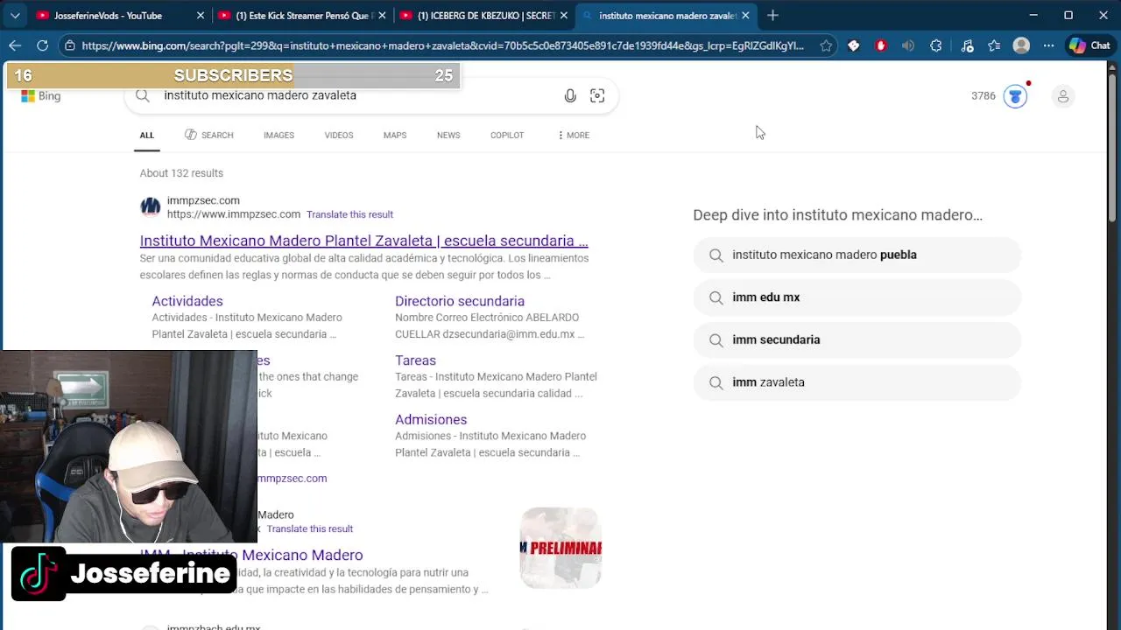Open the Bing sign-in person icon
The image size is (1121, 630).
click(x=1063, y=96)
